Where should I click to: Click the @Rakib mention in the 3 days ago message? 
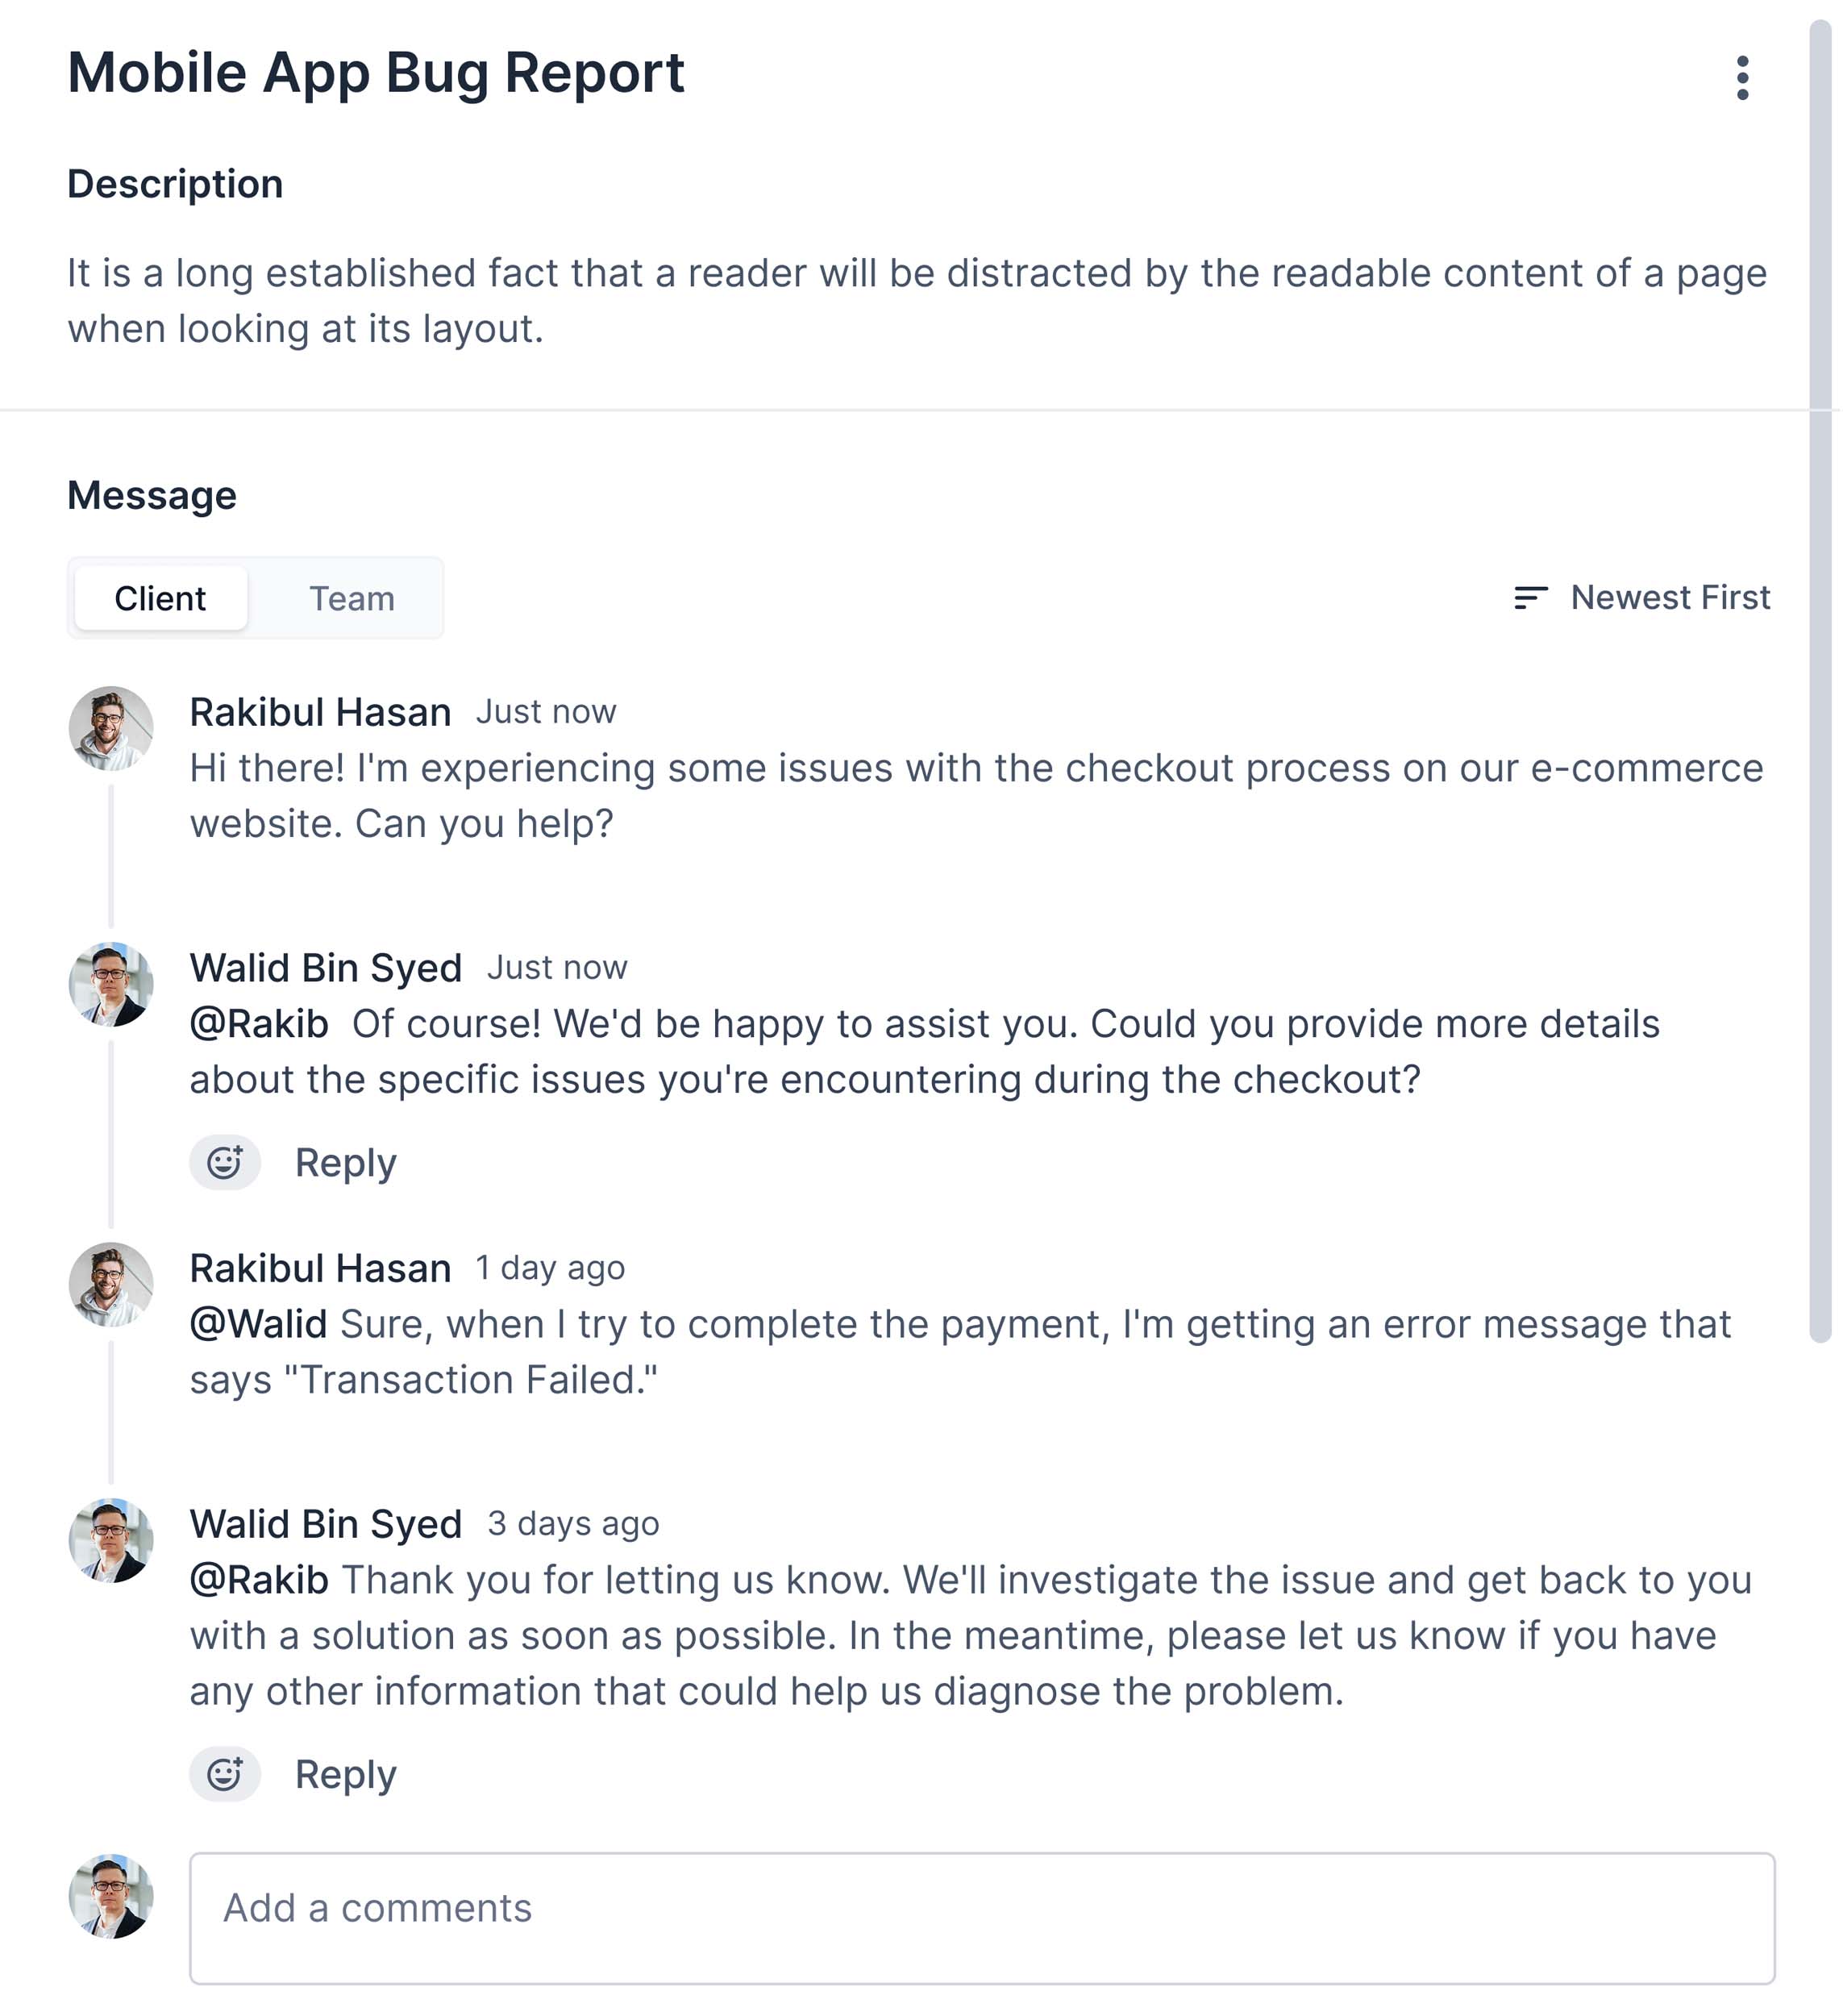[x=259, y=1580]
